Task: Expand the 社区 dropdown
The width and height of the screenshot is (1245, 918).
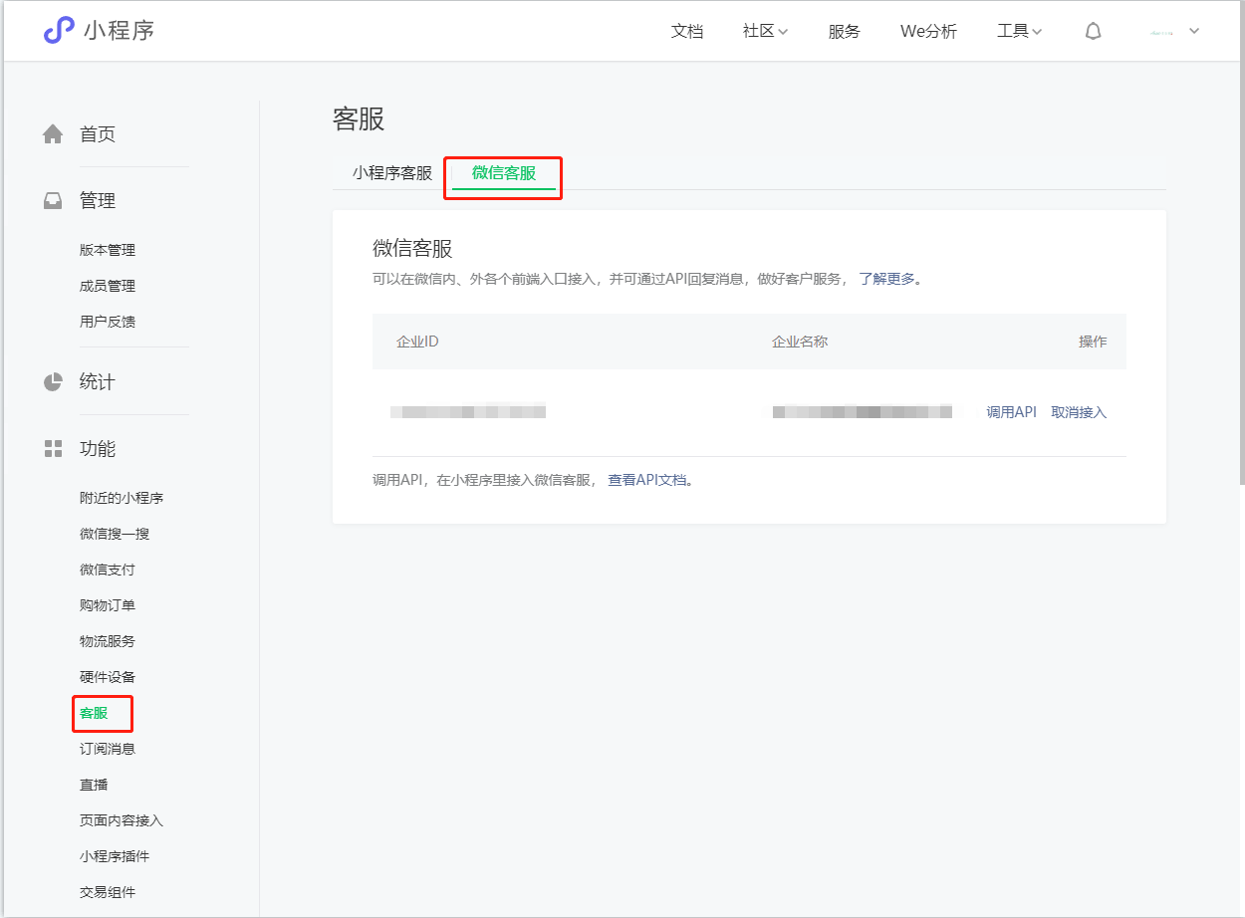Action: (x=765, y=31)
